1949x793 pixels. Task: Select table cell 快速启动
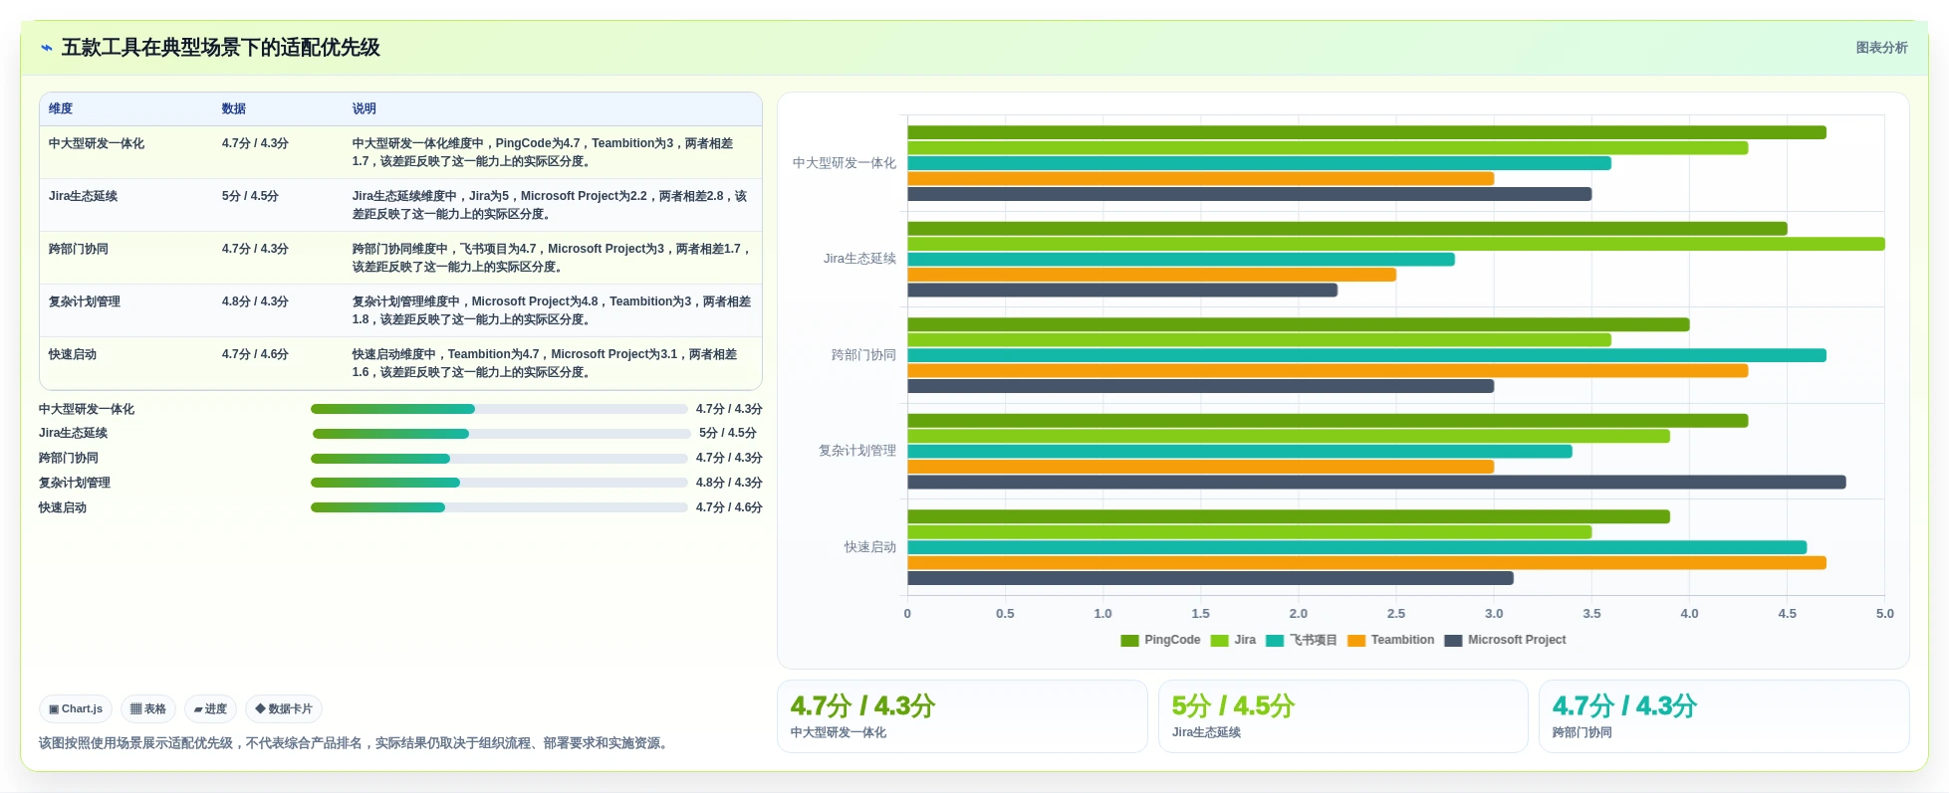coord(72,354)
